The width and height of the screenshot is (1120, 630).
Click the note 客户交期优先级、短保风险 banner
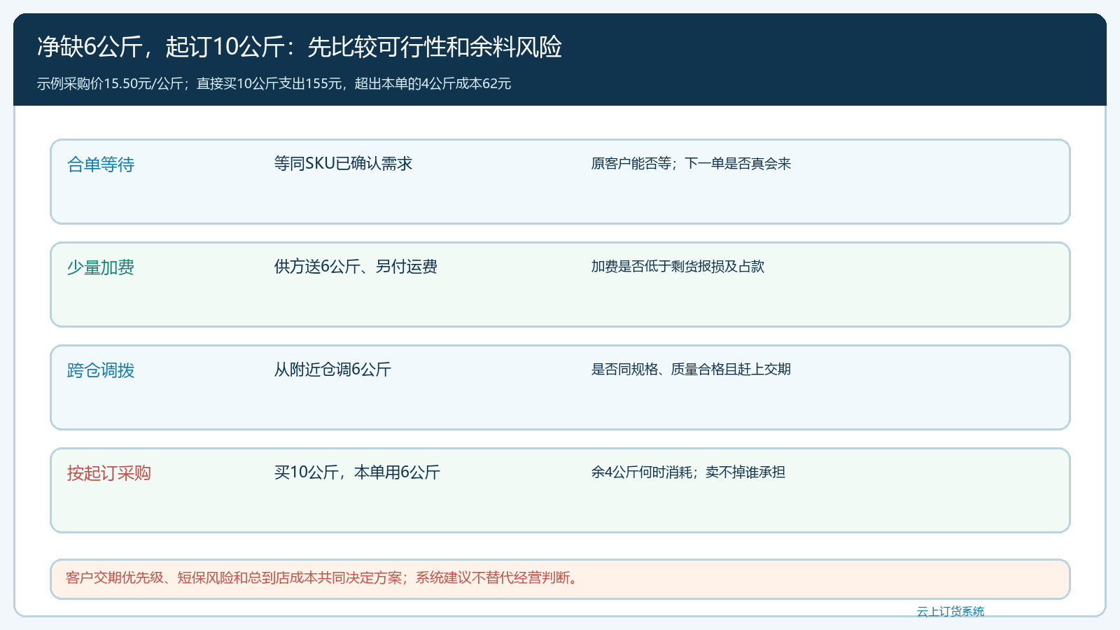click(x=560, y=579)
